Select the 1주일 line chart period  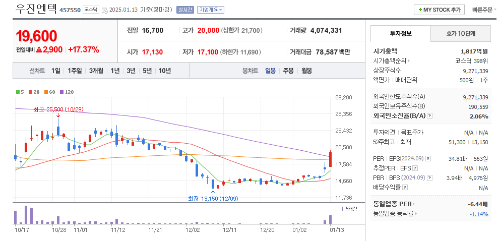tap(75, 71)
